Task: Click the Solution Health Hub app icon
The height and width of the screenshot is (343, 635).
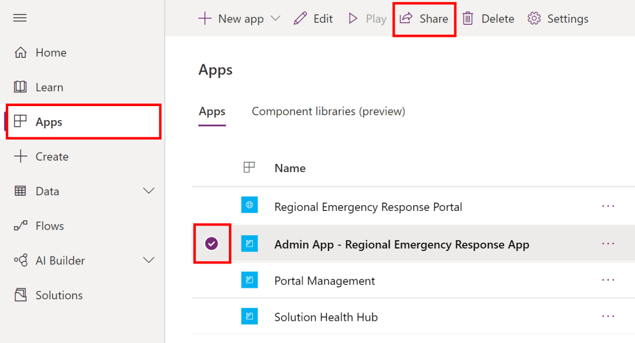Action: (x=249, y=316)
